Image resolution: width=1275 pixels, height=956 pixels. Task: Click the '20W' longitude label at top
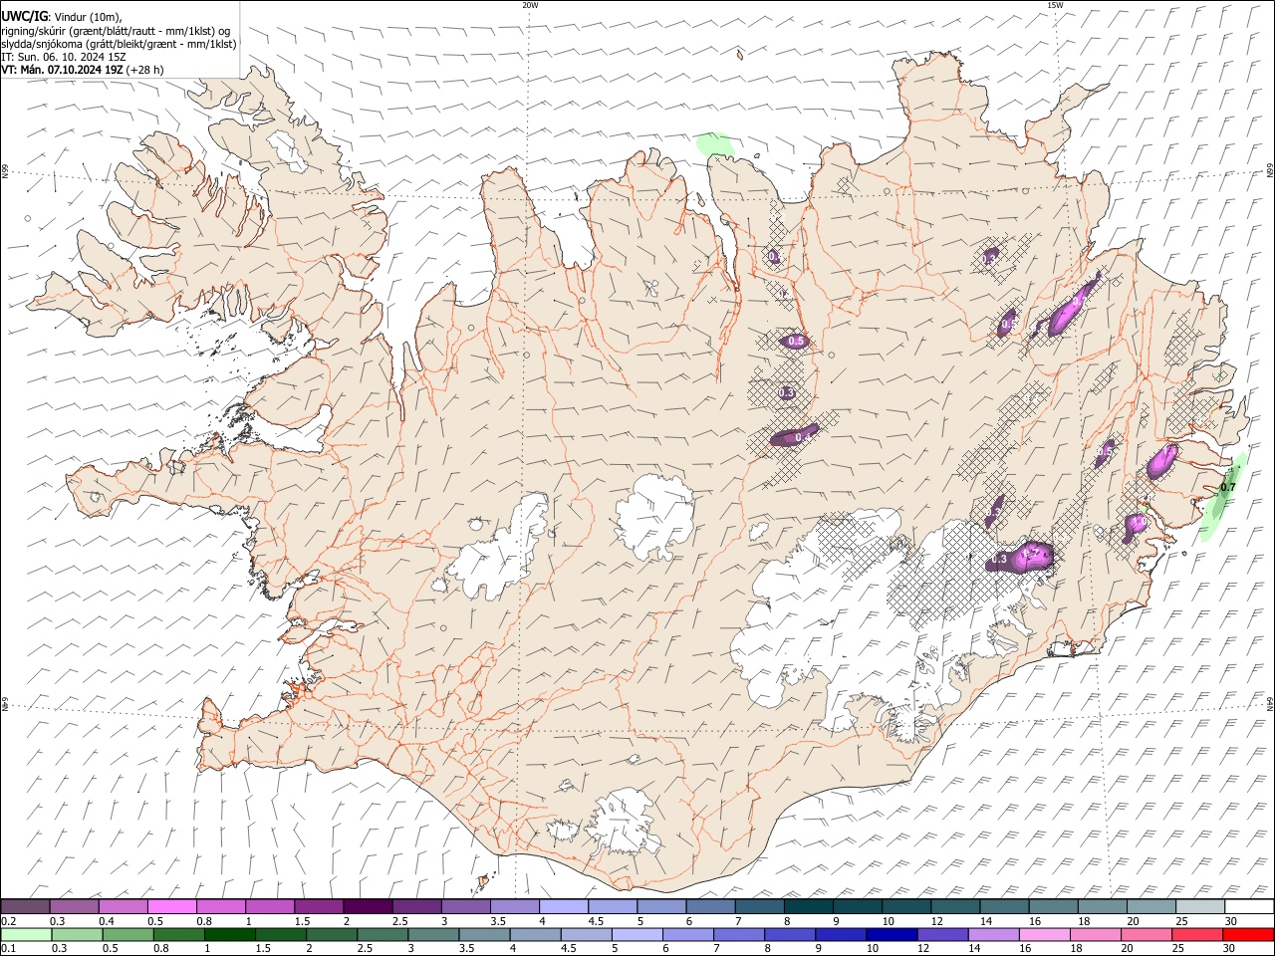(530, 5)
